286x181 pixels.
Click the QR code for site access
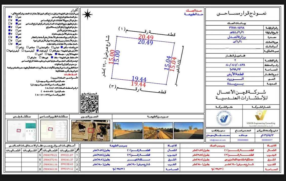point(90,104)
